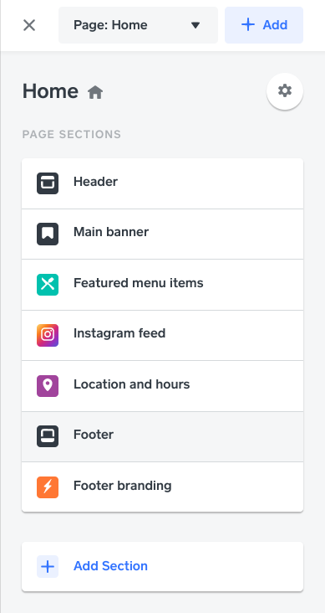Click the Main banner bookmark icon
The width and height of the screenshot is (325, 613).
(48, 234)
